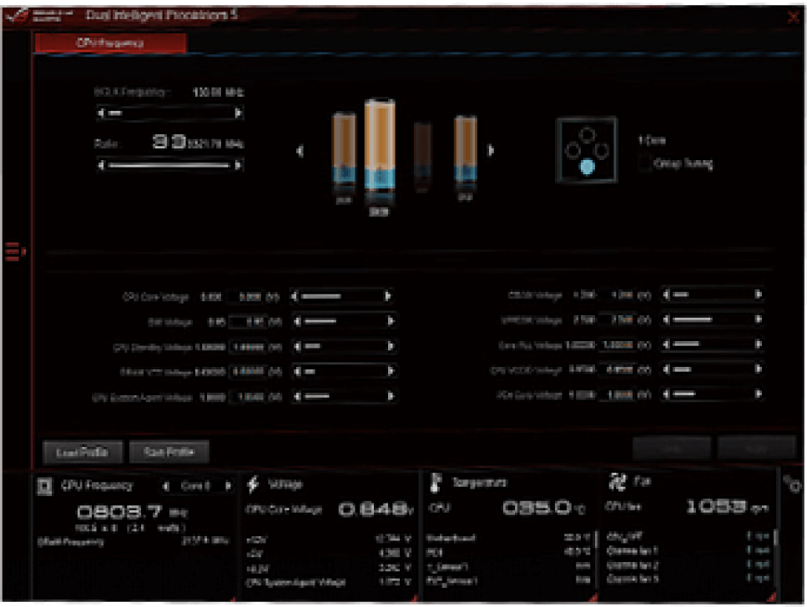Click the CPU System Agent Voltage slider
807x607 pixels.
pyautogui.click(x=344, y=396)
